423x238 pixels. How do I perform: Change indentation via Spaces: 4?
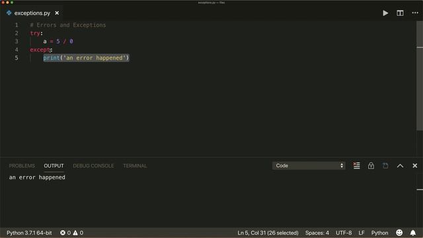pos(317,233)
